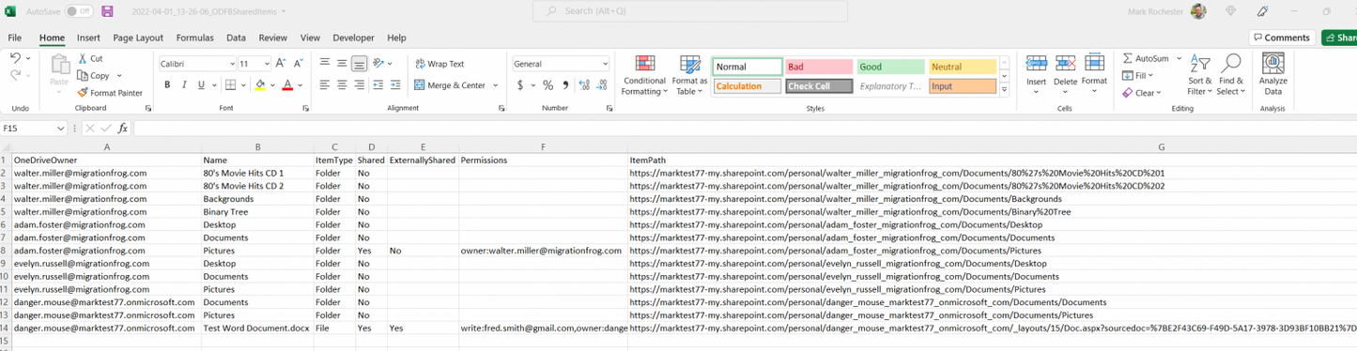
Task: Expand the cell styles gallery More arrow
Action: tap(1004, 90)
